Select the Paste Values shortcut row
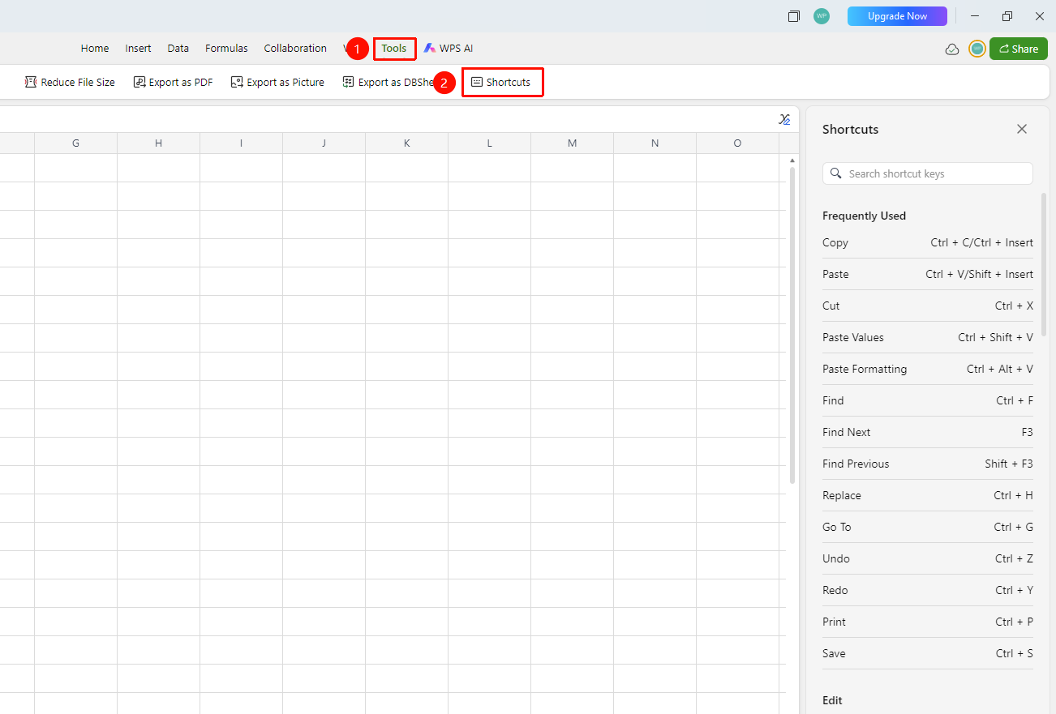The height and width of the screenshot is (714, 1056). [x=928, y=337]
